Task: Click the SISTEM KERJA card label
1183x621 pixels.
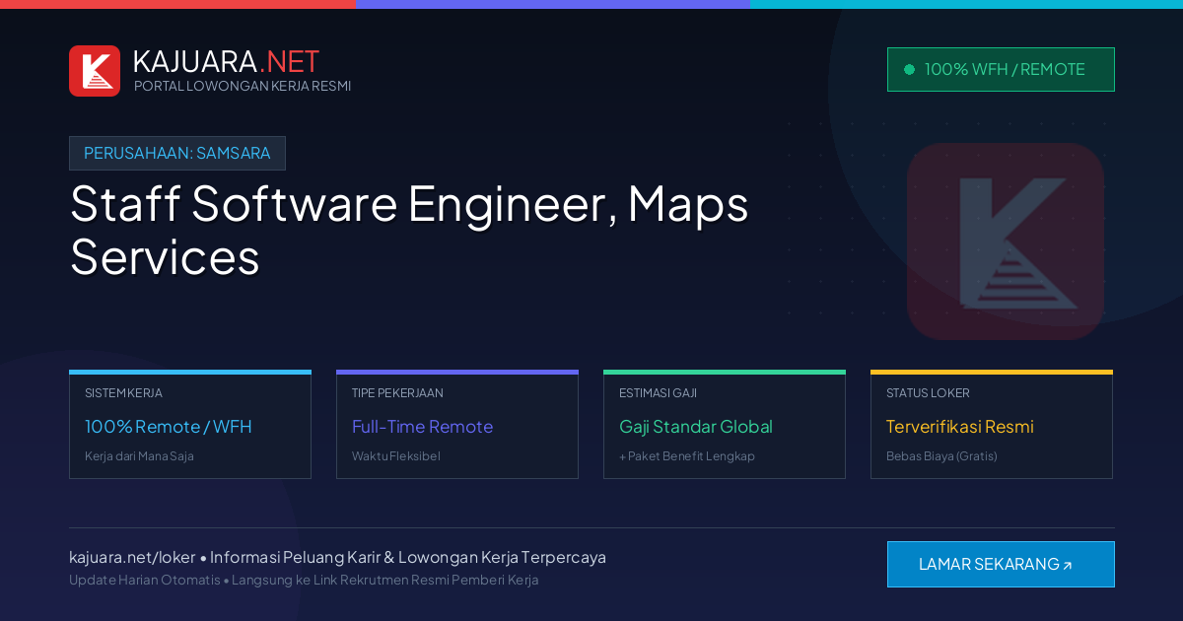Action: (x=123, y=393)
